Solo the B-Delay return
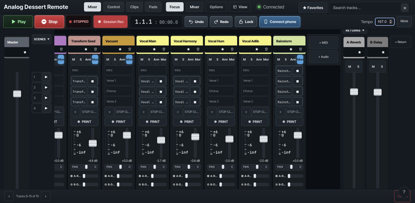Image resolution: width=415 pixels, height=203 pixels. click(x=382, y=67)
